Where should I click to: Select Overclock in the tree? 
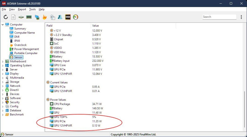coord(20,45)
